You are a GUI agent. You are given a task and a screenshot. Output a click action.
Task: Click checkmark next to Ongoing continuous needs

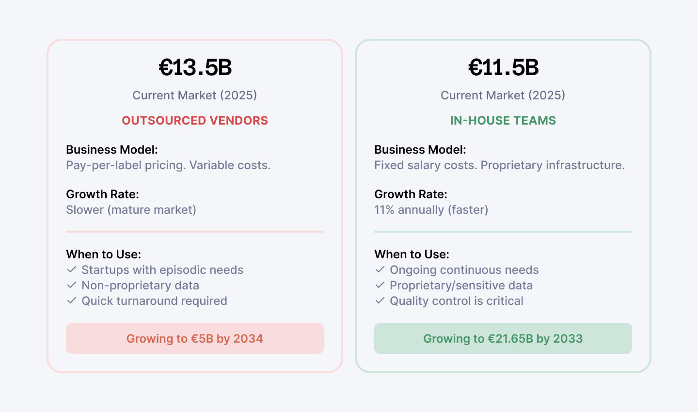coord(380,269)
